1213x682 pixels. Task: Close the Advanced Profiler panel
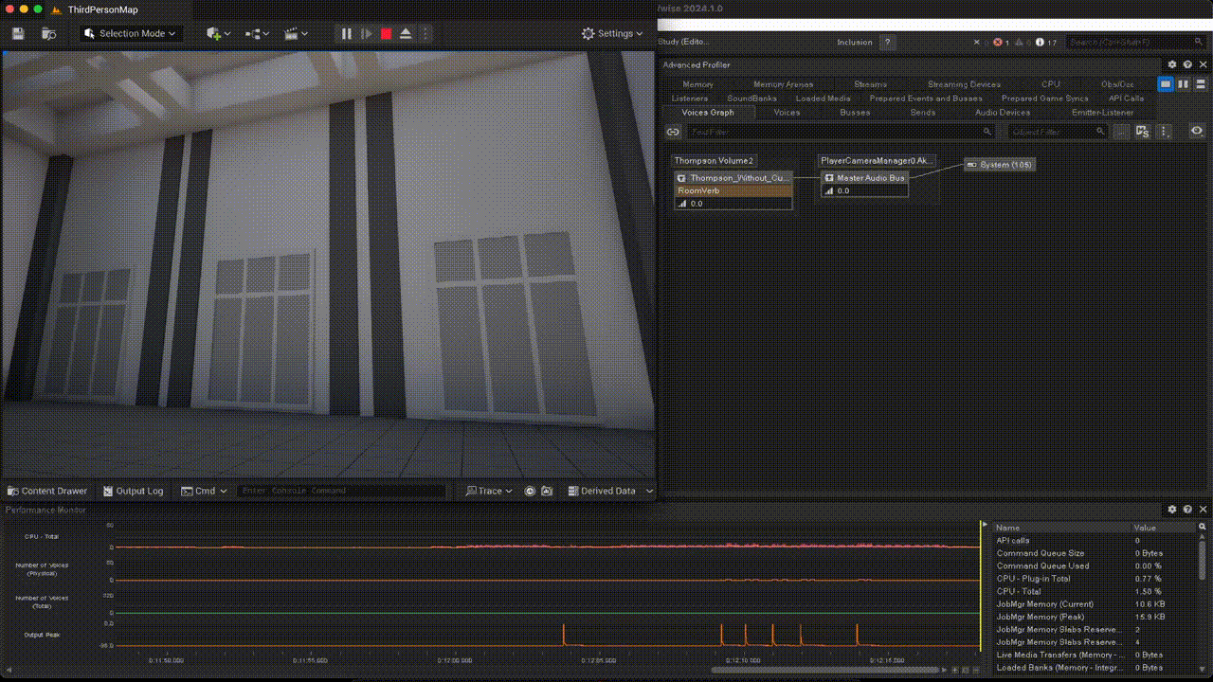pyautogui.click(x=1202, y=64)
